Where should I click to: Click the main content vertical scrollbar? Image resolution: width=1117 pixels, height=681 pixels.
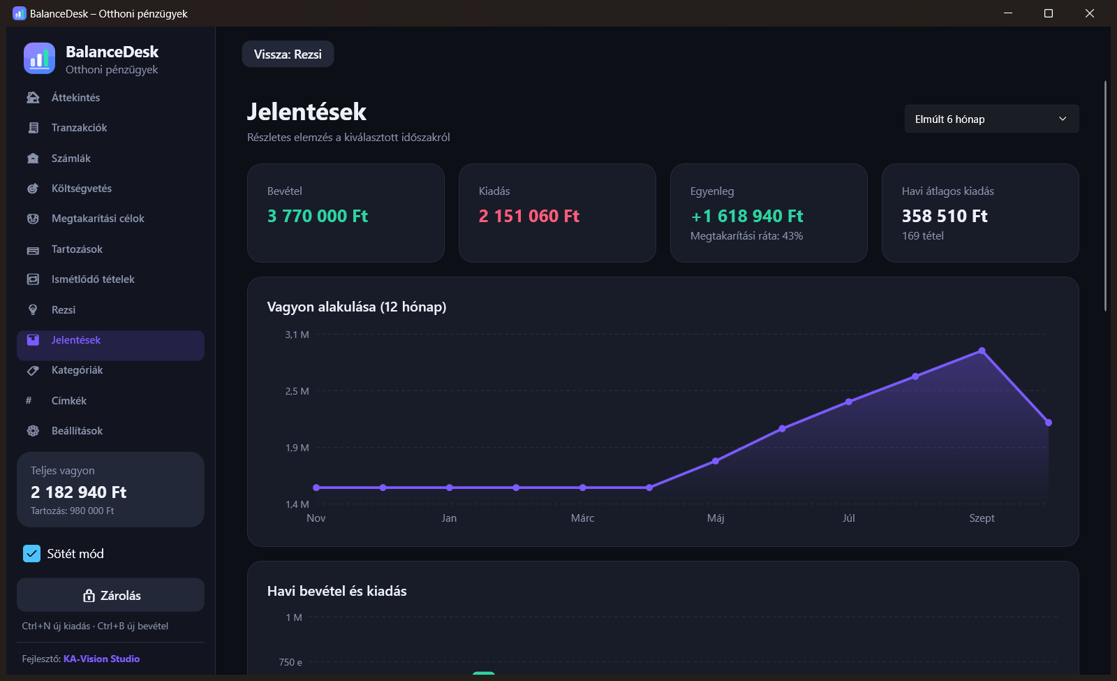1105,196
